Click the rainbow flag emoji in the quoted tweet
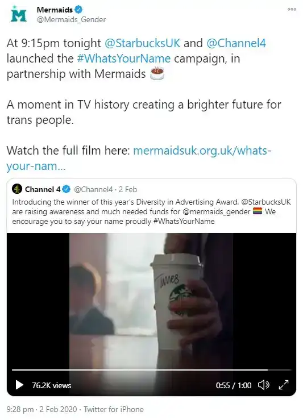The image size is (303, 420). pos(257,211)
